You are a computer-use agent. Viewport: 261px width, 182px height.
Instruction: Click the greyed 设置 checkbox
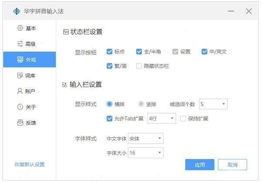[x=175, y=52]
